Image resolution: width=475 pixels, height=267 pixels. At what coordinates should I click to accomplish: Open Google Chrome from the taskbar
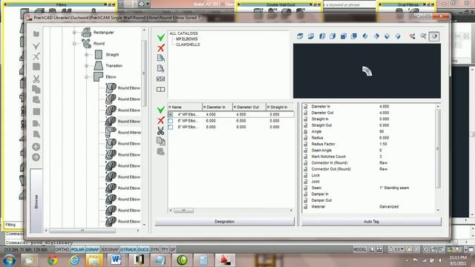[x=53, y=260]
